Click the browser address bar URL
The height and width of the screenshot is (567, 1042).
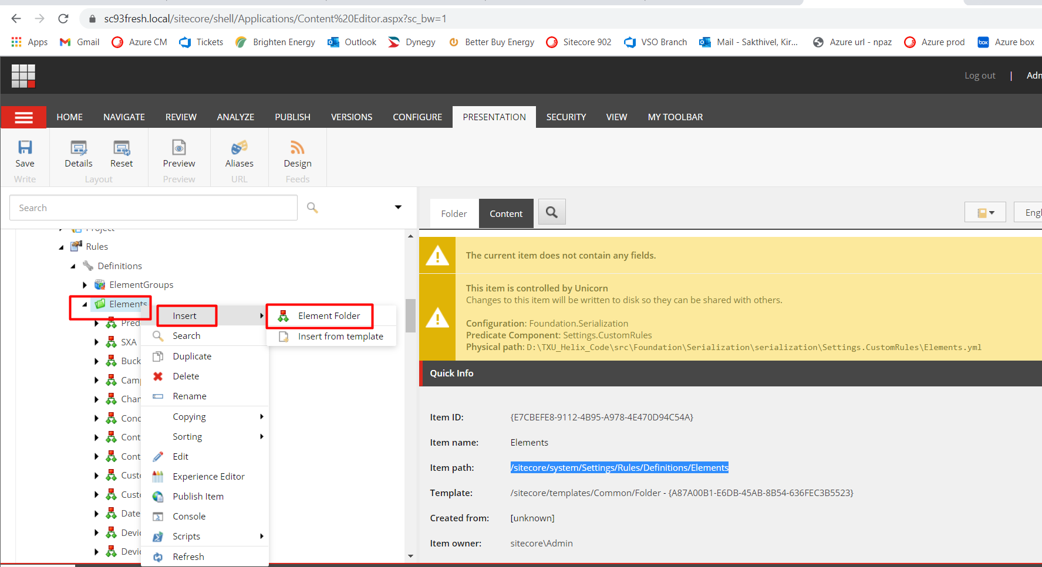(x=275, y=19)
